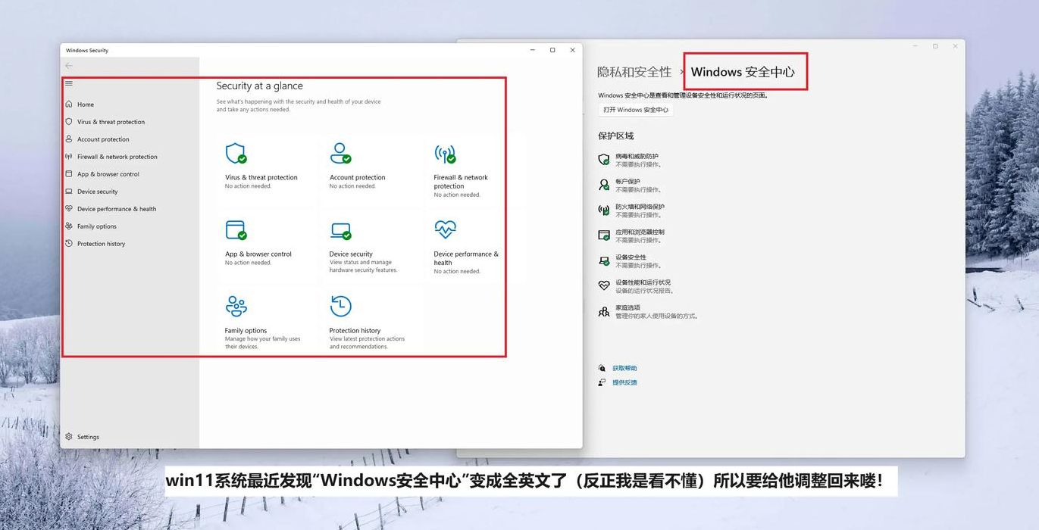Screen dimensions: 1039x530
Task: Click the 设备安全性 laptop icon
Action: (604, 261)
